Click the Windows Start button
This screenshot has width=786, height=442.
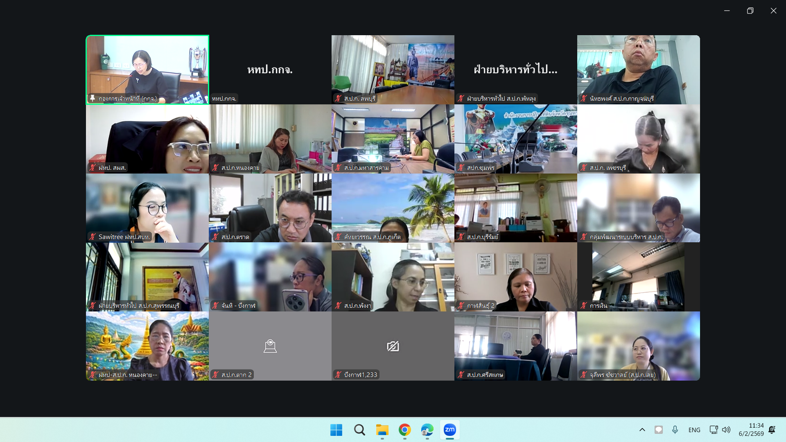[336, 430]
